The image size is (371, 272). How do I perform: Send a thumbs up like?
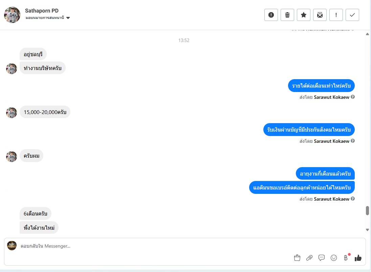click(358, 257)
